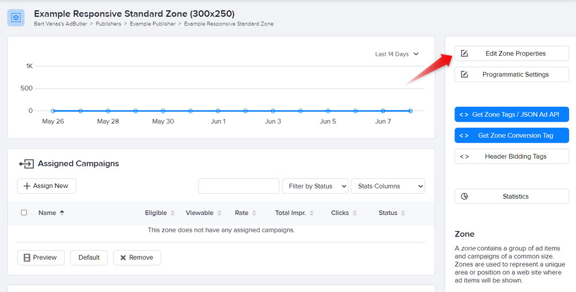Screen dimensions: 576x292
Task: Click the Jun 7 data point on chart
Action: pos(383,110)
